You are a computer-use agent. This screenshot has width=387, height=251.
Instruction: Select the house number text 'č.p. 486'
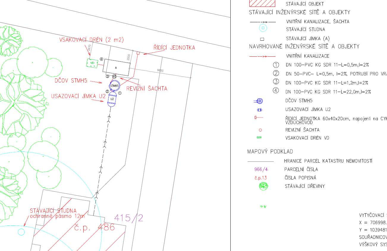(x=95, y=228)
